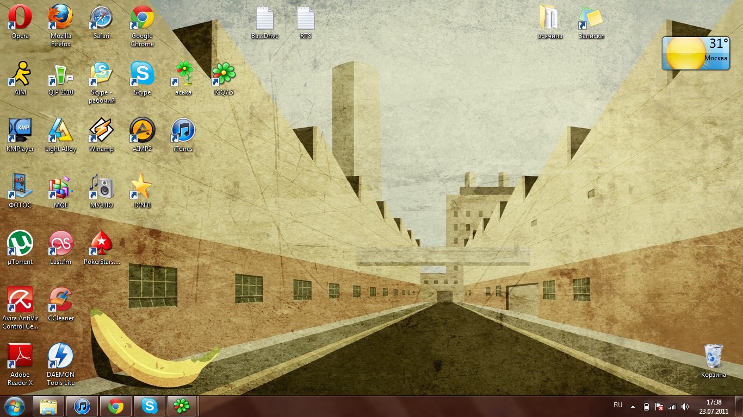Select the D'N'B star shortcut
Viewport: 743px width, 417px height.
click(142, 191)
